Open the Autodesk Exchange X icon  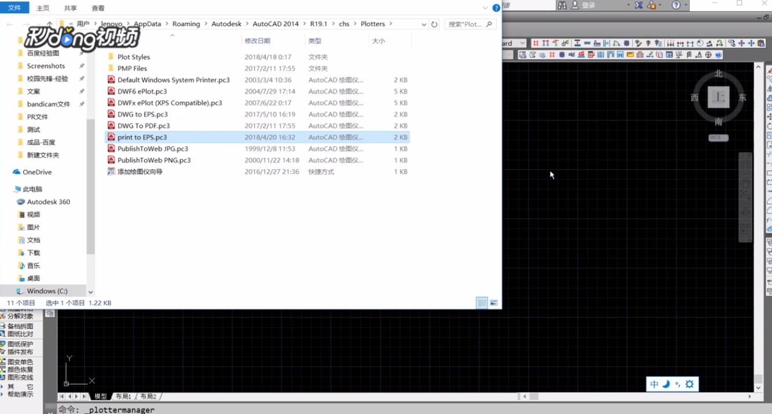click(639, 5)
